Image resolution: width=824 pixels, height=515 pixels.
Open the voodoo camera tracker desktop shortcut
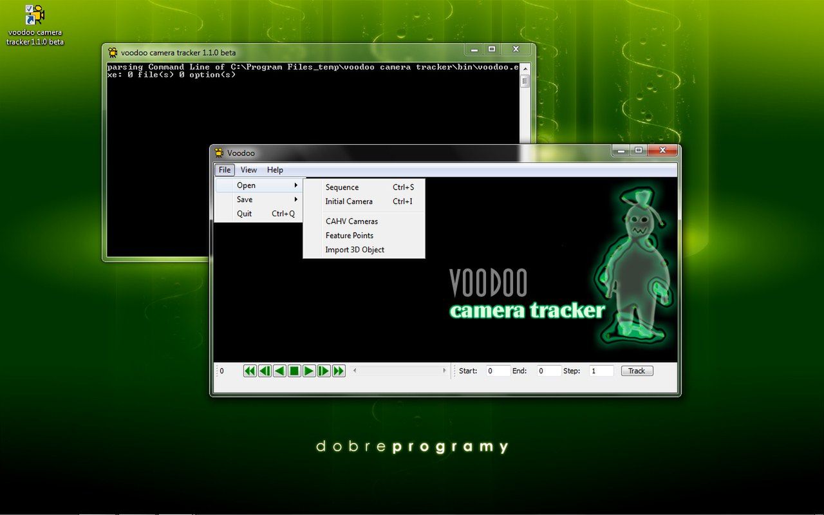pyautogui.click(x=35, y=26)
